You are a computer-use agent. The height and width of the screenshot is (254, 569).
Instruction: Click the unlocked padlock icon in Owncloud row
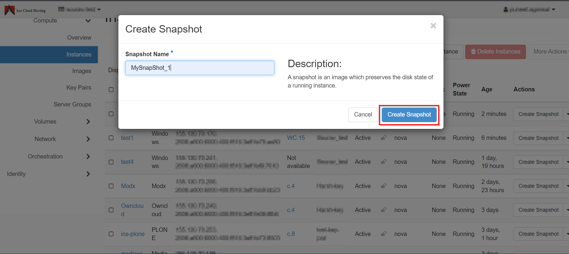coord(384,210)
